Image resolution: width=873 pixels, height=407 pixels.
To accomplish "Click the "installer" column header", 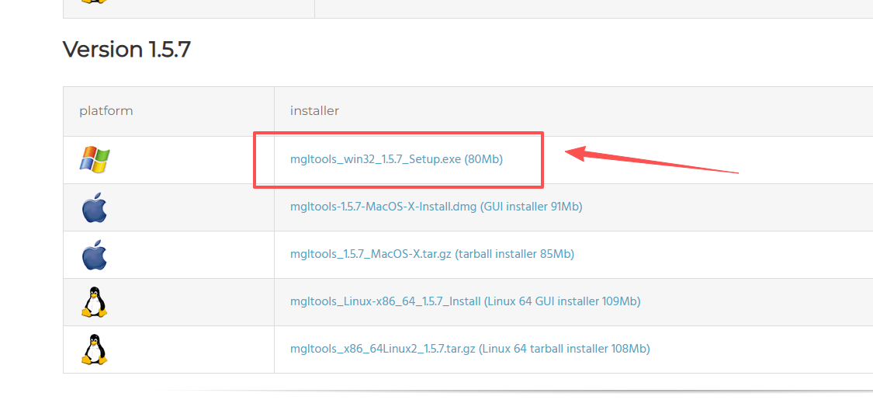I will click(314, 111).
